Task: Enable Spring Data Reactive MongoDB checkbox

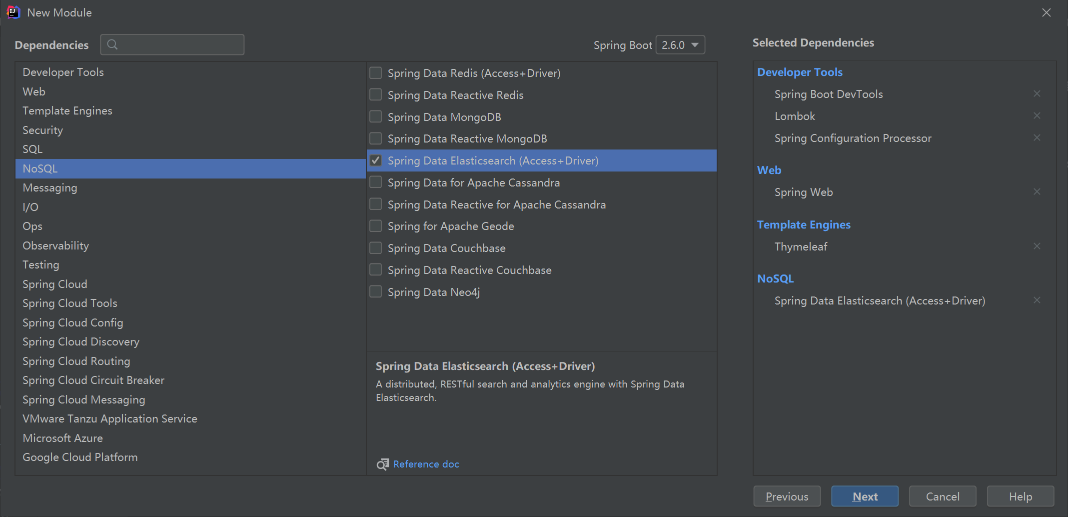Action: coord(375,138)
